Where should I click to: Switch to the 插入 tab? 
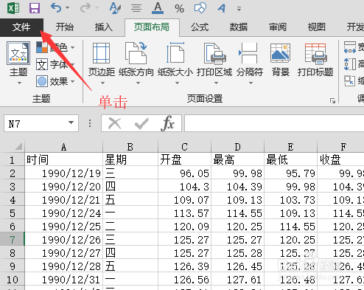pos(104,27)
